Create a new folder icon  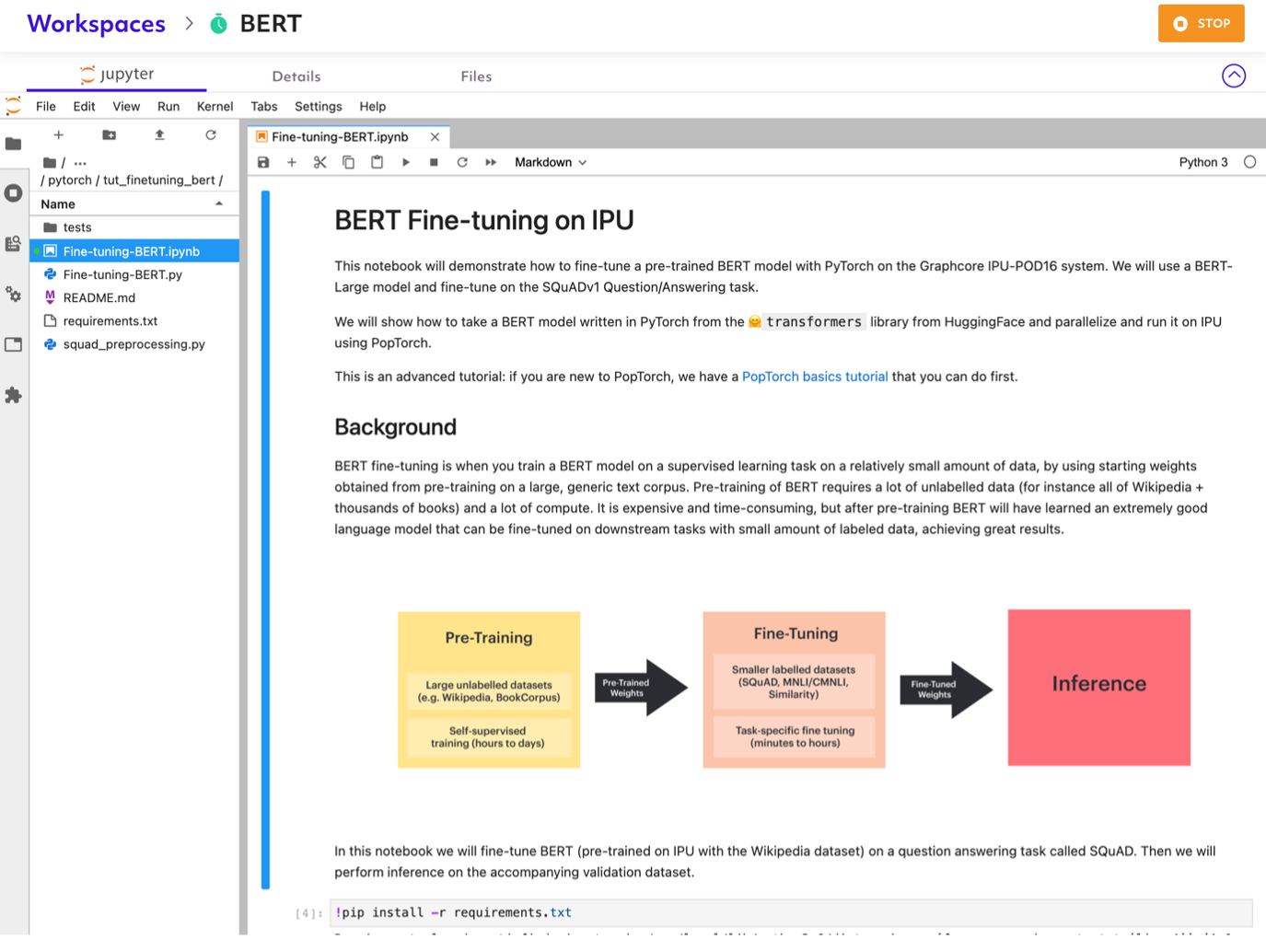pyautogui.click(x=109, y=135)
